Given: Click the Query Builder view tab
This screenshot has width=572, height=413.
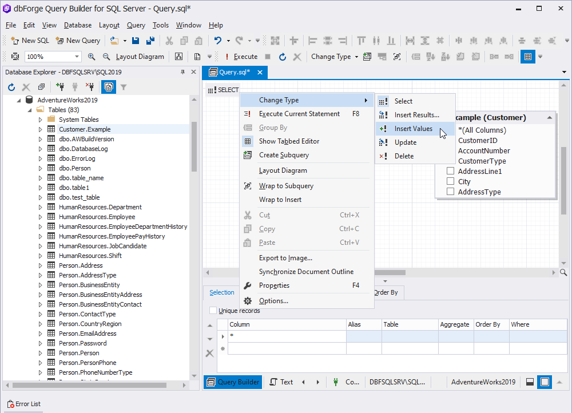Looking at the screenshot, I should coord(233,382).
